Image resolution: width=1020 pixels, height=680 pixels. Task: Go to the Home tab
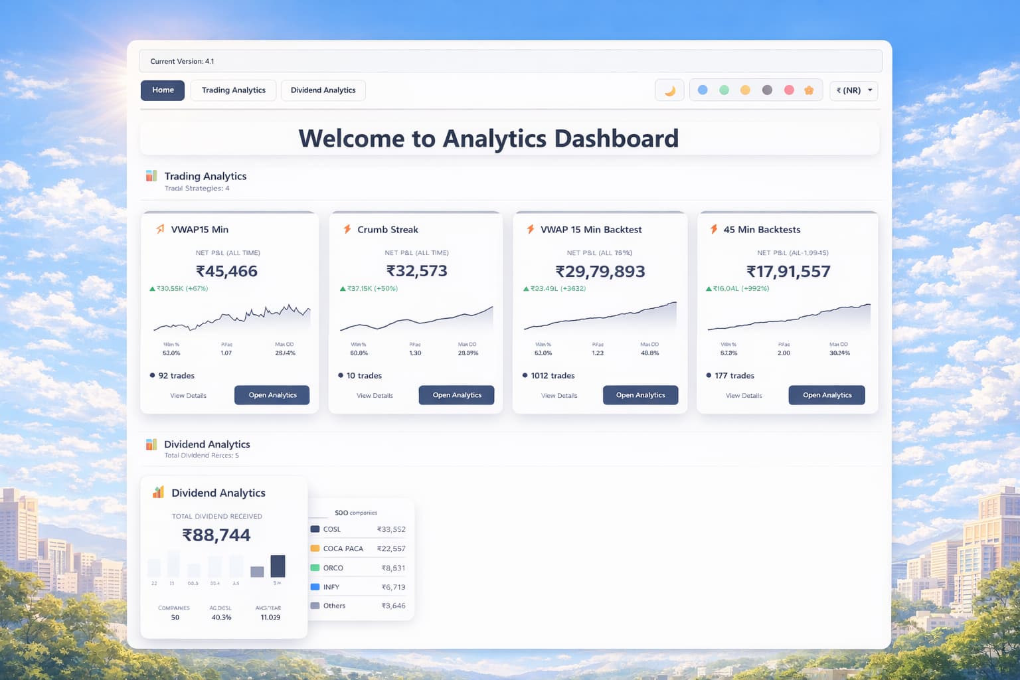(x=163, y=90)
